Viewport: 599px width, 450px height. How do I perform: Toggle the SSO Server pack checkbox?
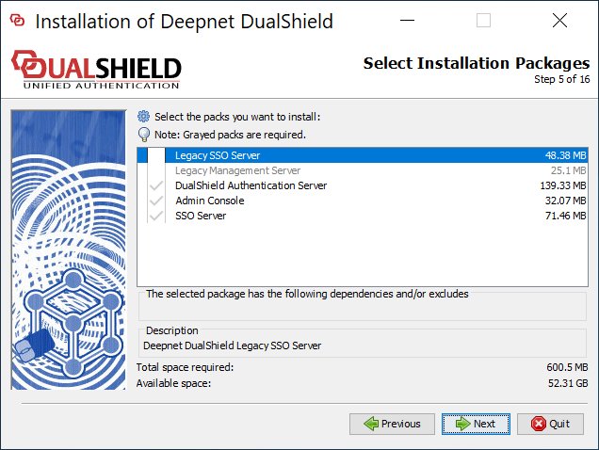[x=156, y=217]
